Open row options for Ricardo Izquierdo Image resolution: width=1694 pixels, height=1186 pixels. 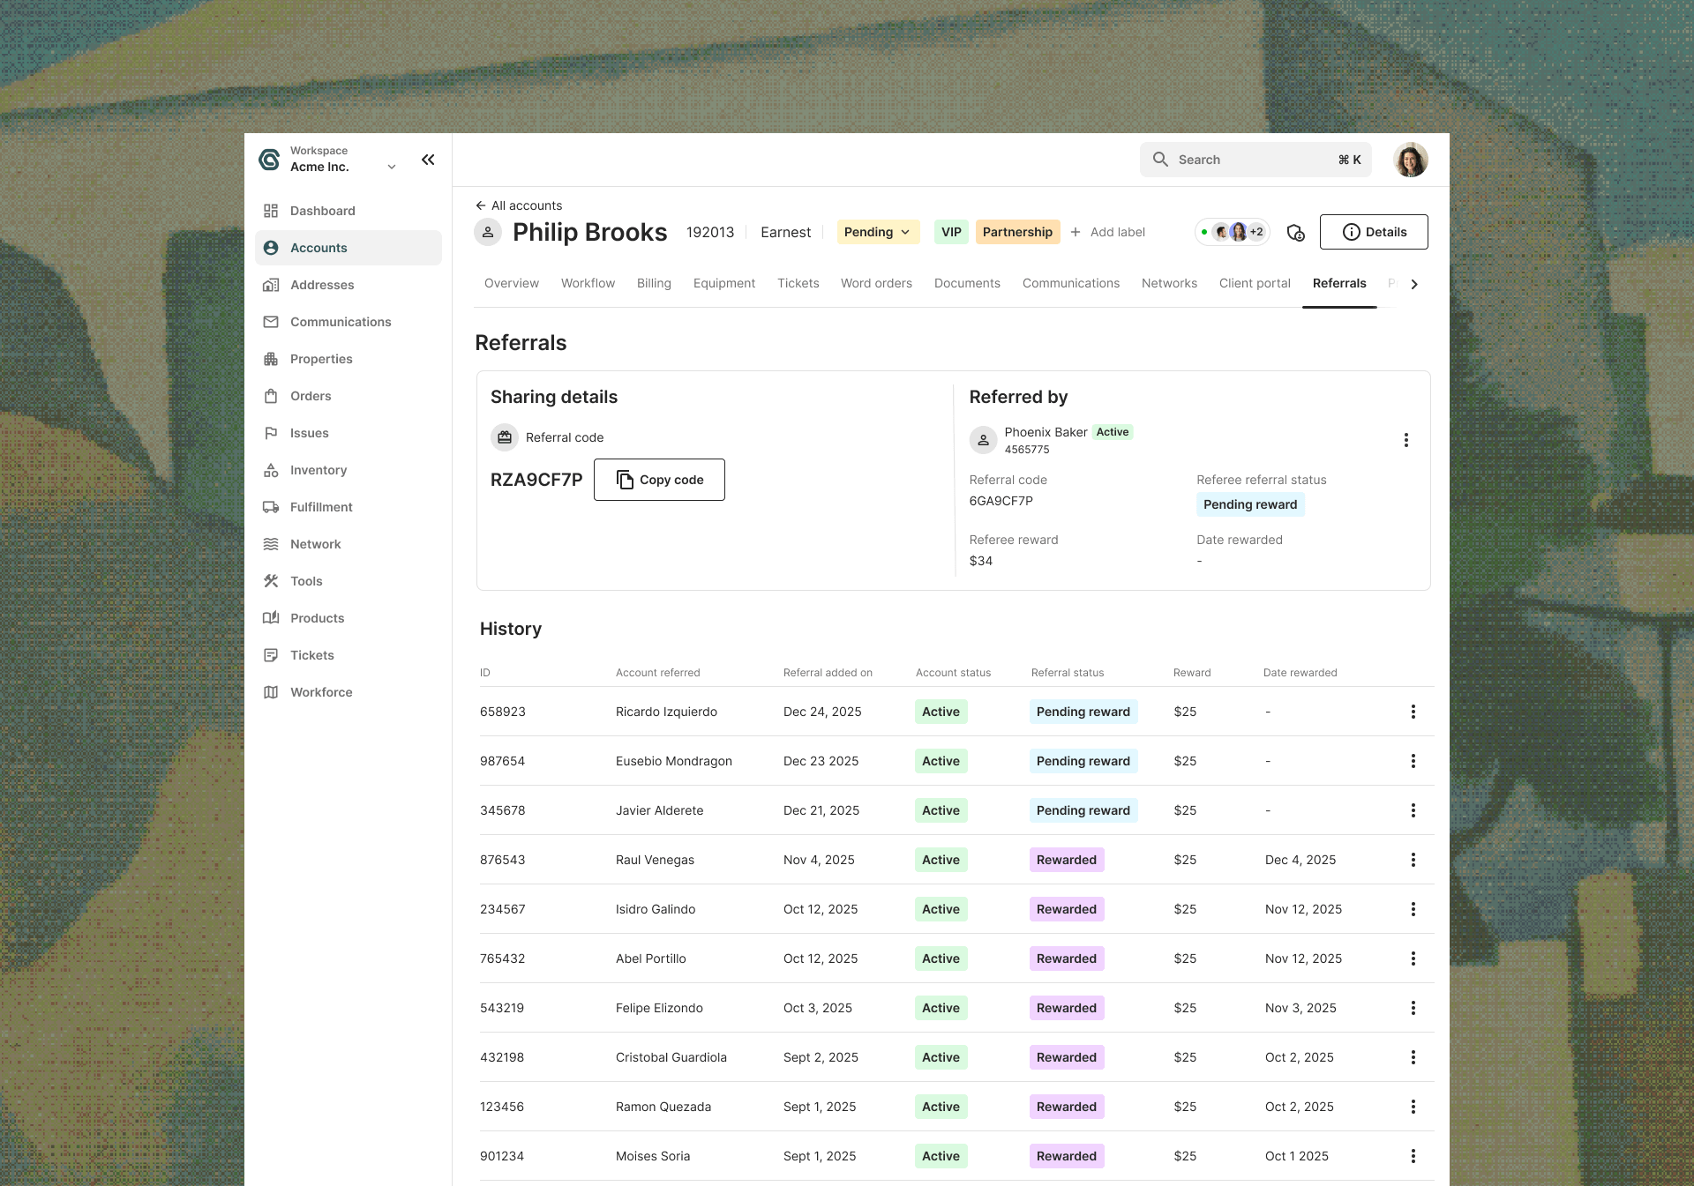[x=1413, y=712]
